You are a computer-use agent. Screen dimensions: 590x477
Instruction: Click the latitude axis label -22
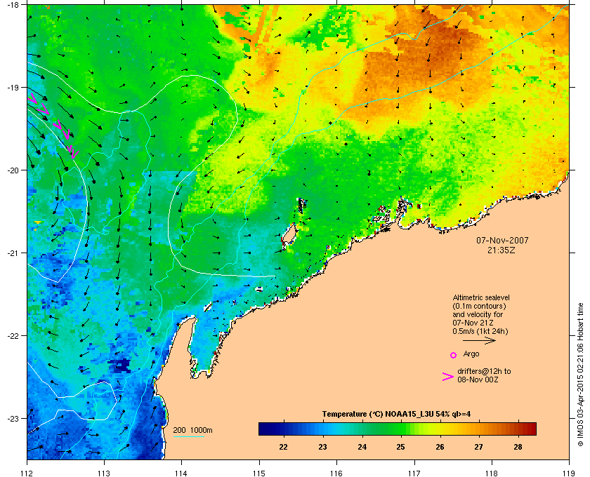[13, 335]
